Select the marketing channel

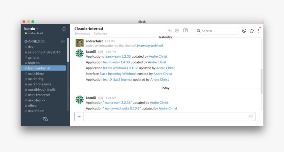click(x=35, y=79)
